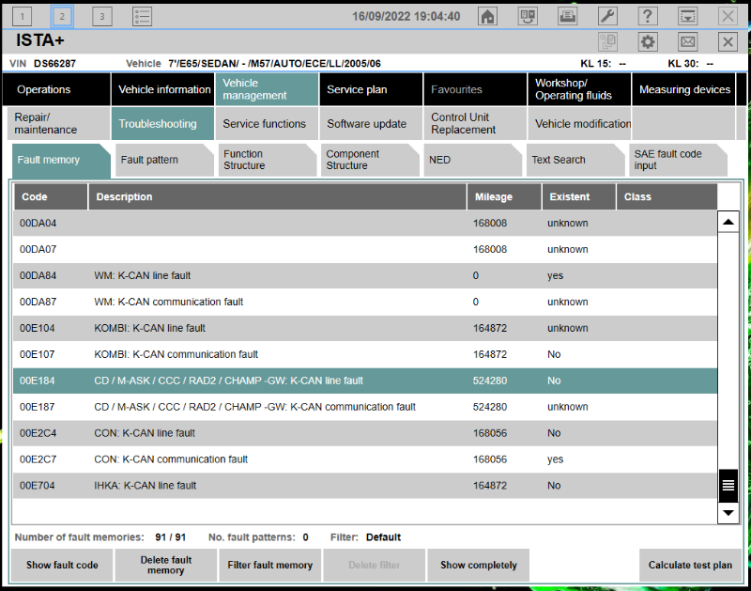Open SAE fault code input tab
Screen dimensions: 751x591
tap(678, 160)
